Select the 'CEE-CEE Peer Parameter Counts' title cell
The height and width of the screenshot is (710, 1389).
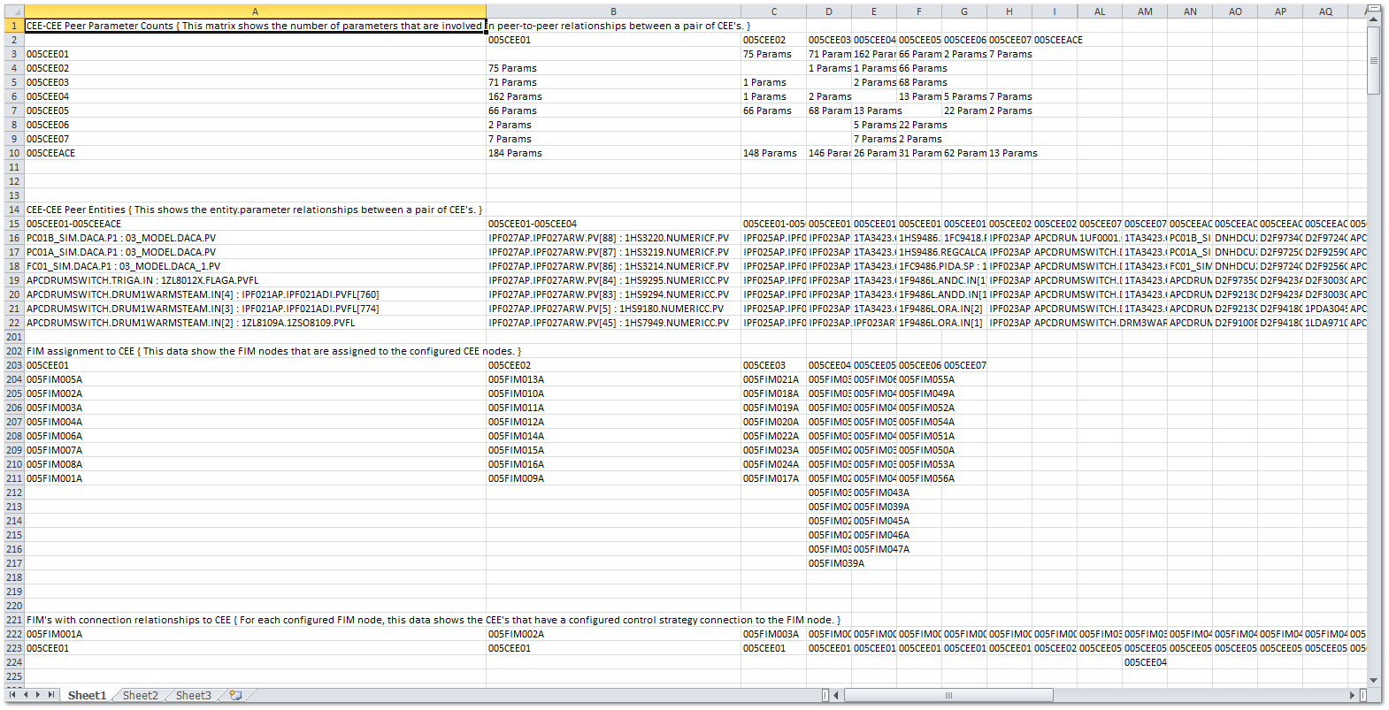click(x=255, y=26)
